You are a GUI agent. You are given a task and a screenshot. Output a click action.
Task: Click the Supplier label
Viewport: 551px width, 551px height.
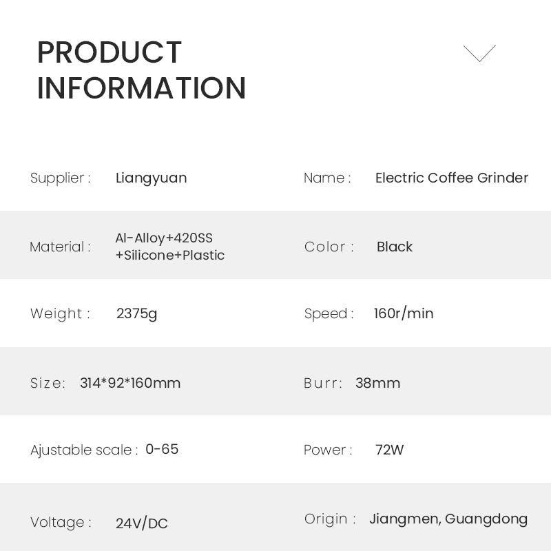click(60, 178)
